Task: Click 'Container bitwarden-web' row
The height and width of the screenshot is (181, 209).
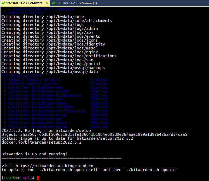Action: click(56, 87)
